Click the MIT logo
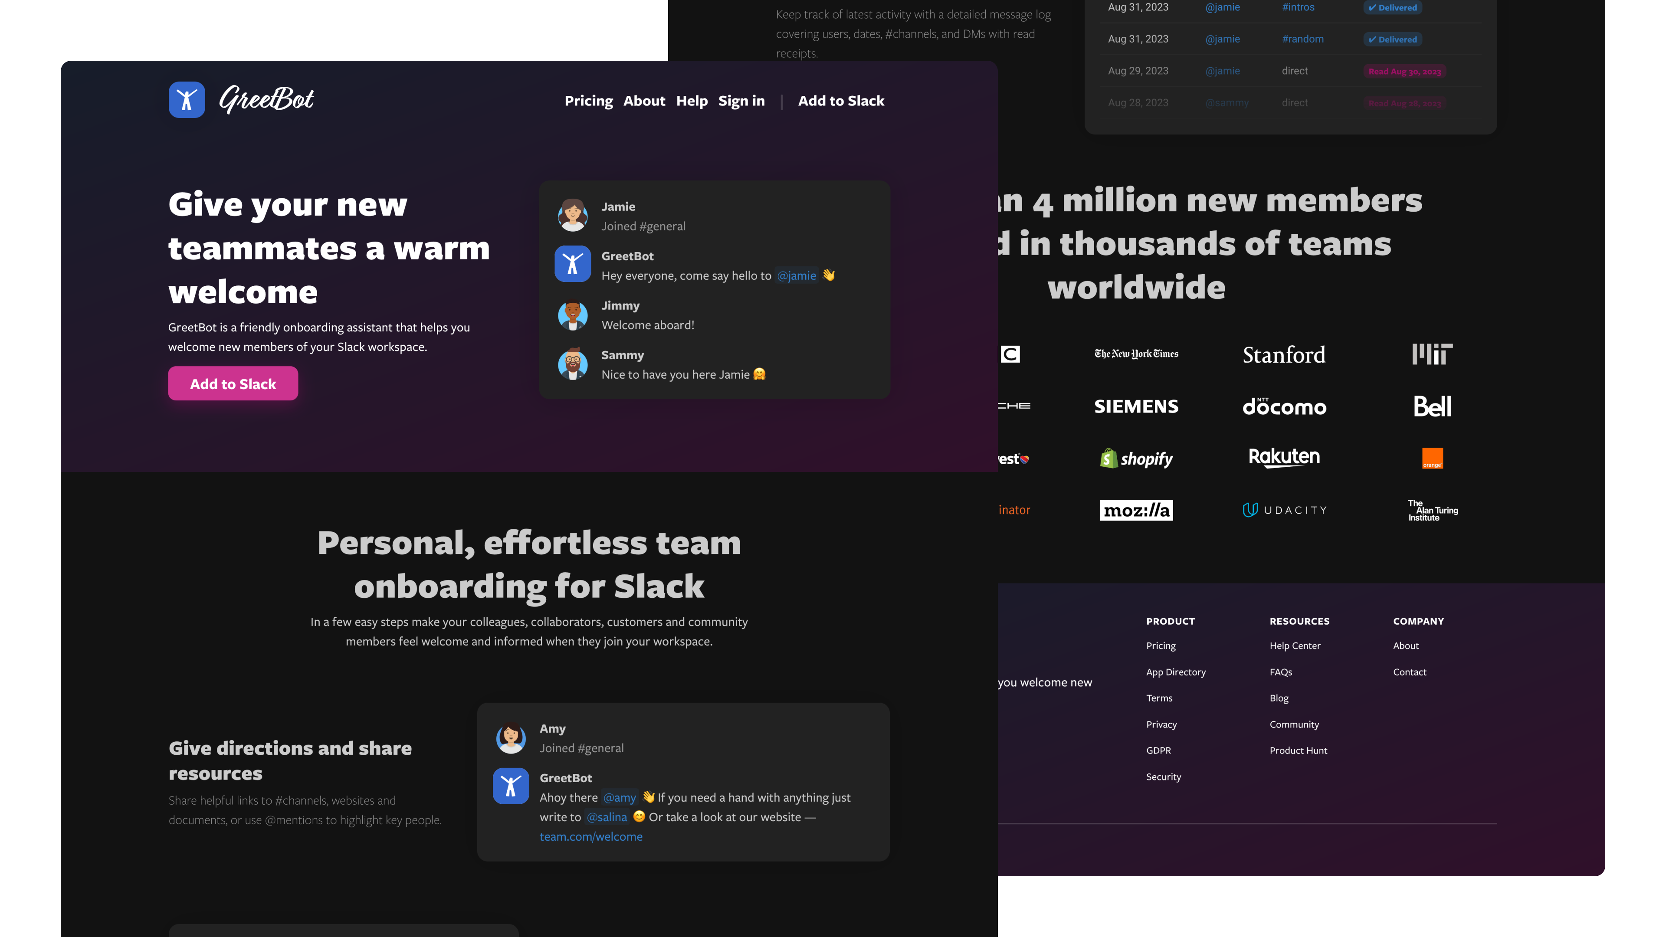Image resolution: width=1666 pixels, height=937 pixels. [1433, 354]
